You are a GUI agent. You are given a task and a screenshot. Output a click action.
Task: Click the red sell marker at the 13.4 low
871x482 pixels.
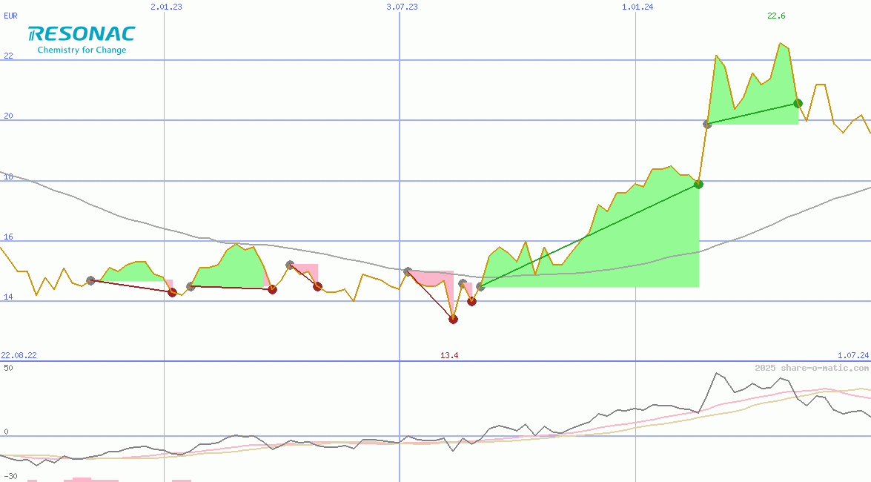pyautogui.click(x=453, y=319)
